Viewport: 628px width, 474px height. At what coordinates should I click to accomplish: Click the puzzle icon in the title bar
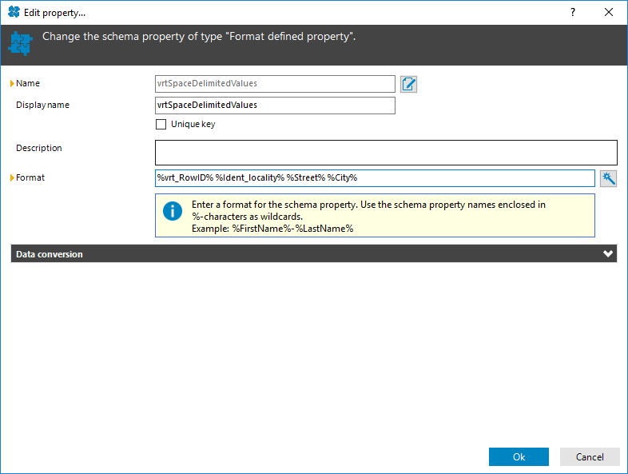click(14, 12)
